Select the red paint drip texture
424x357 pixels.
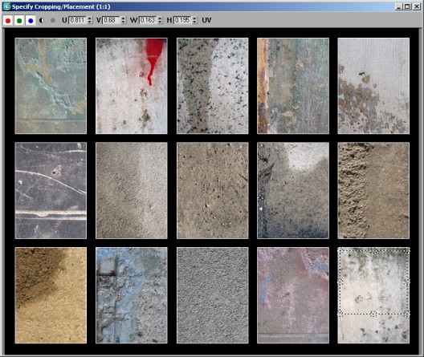pos(132,86)
